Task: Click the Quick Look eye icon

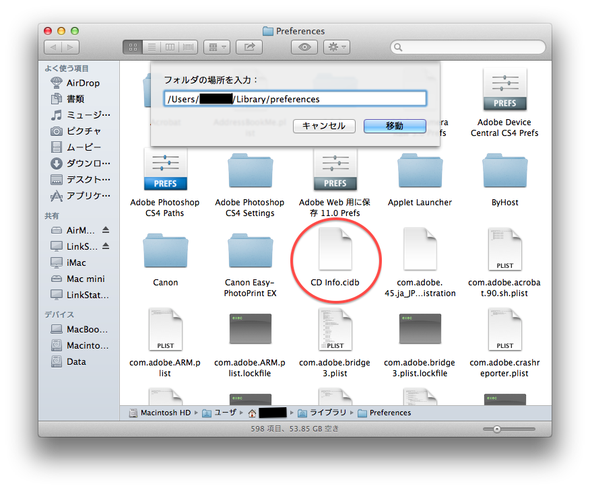Action: [304, 47]
